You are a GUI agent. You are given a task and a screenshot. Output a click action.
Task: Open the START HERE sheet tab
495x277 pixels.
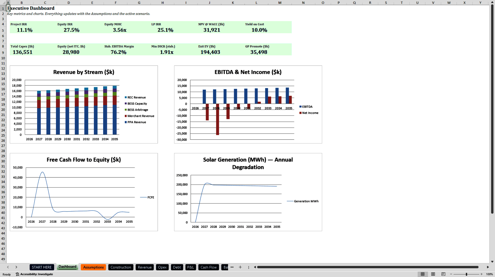pyautogui.click(x=42, y=267)
